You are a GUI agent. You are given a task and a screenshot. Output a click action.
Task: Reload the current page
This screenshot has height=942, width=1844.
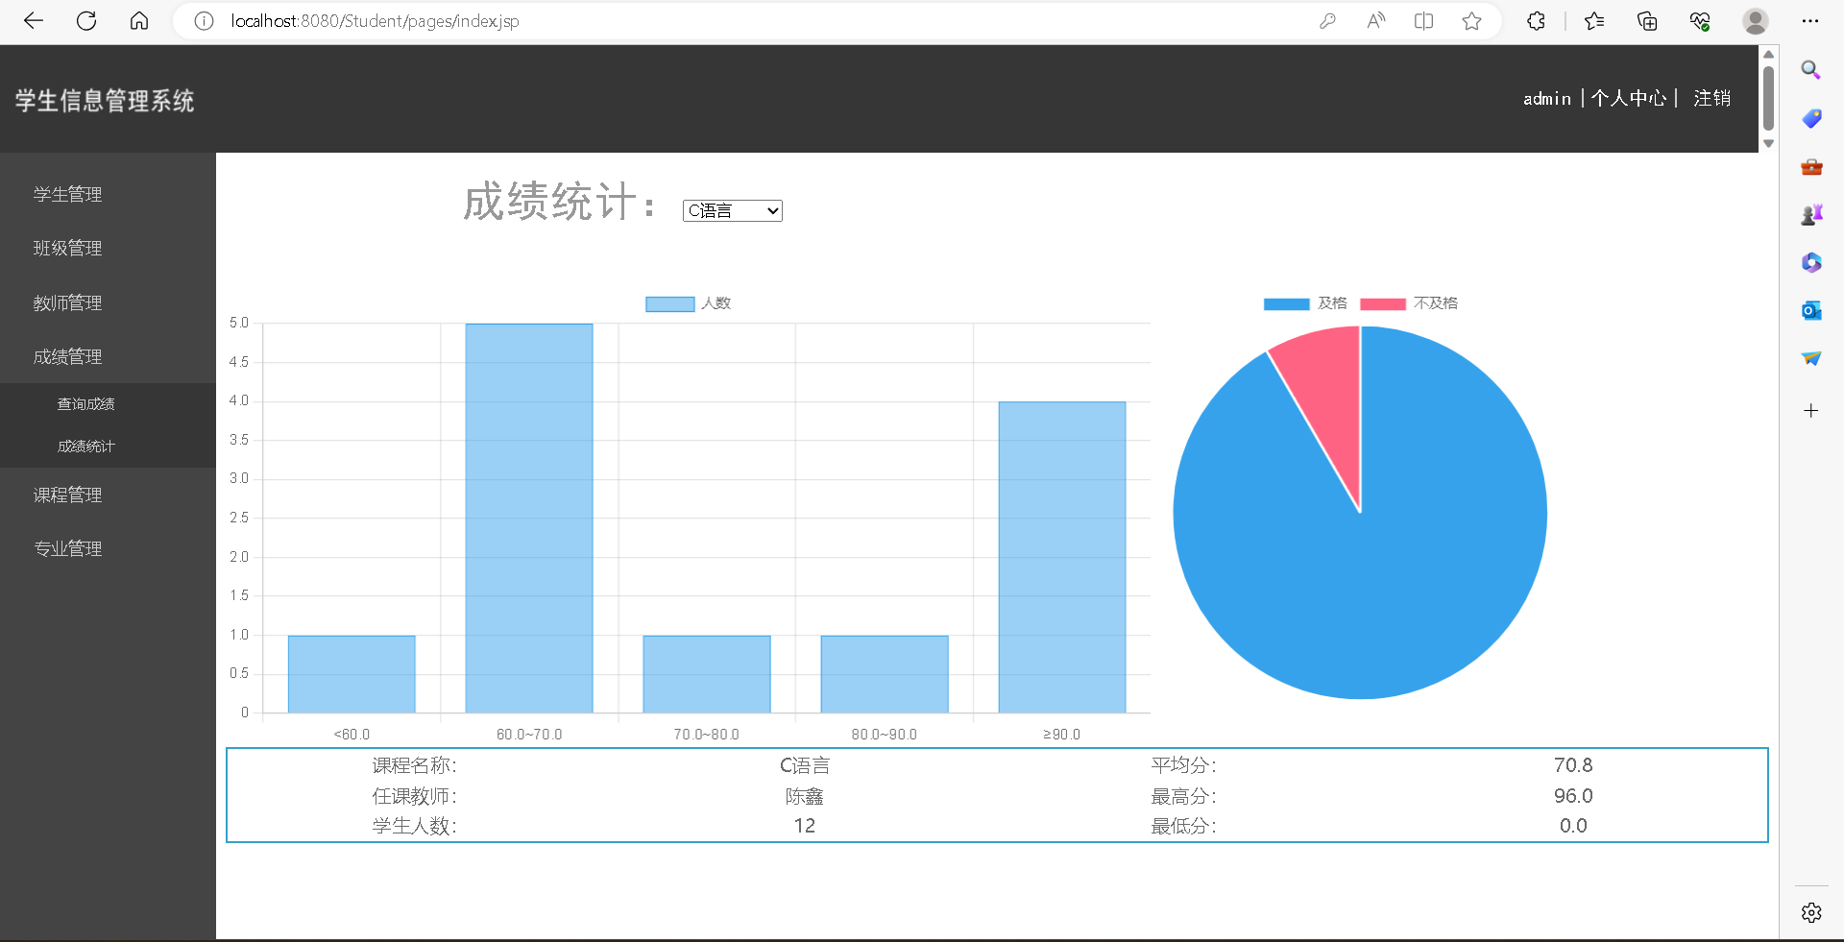point(86,21)
